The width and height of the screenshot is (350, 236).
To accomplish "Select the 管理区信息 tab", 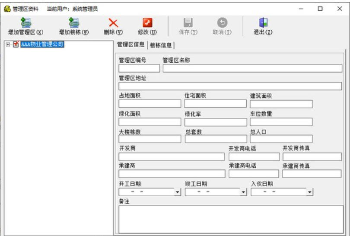I will 131,45.
